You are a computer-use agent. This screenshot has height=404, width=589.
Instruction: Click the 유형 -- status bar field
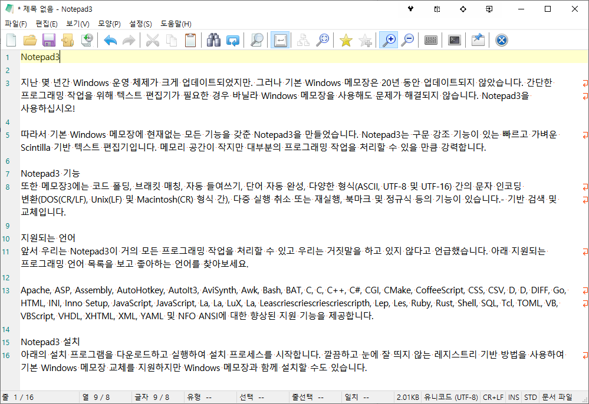tap(210, 398)
